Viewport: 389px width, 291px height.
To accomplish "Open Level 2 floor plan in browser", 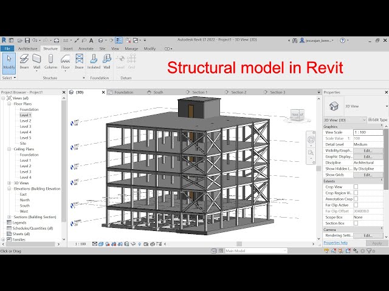I will [x=26, y=121].
